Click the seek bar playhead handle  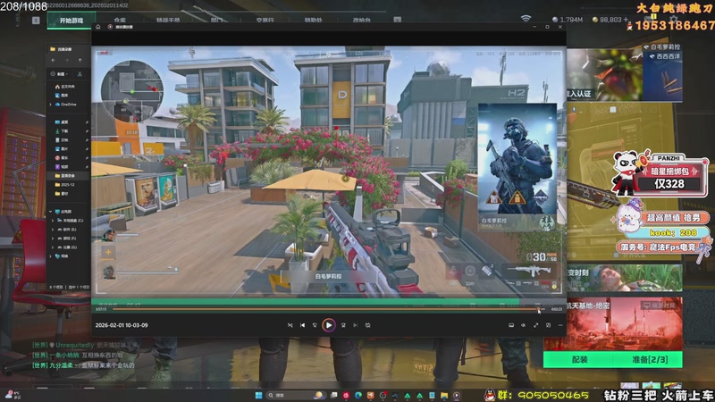539,309
